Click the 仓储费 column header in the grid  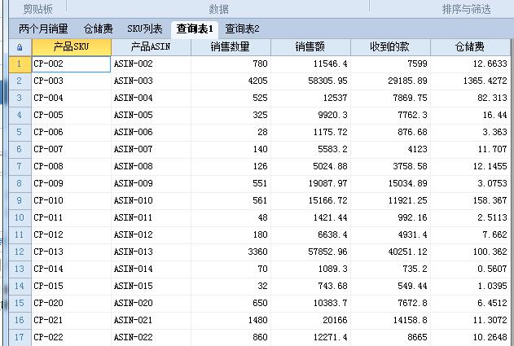[470, 47]
